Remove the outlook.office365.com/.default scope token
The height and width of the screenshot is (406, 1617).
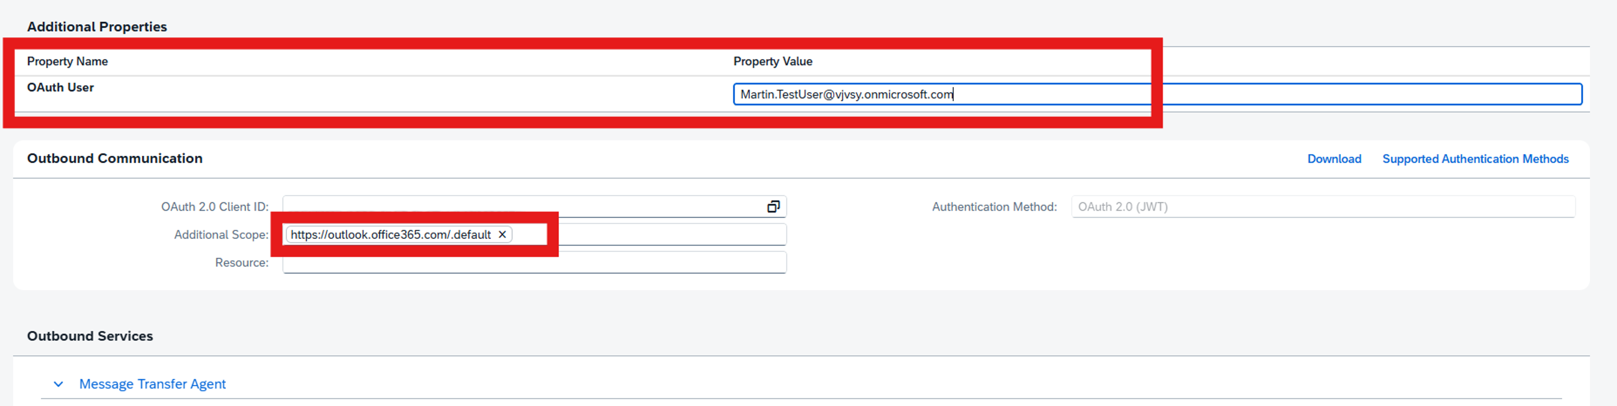502,234
